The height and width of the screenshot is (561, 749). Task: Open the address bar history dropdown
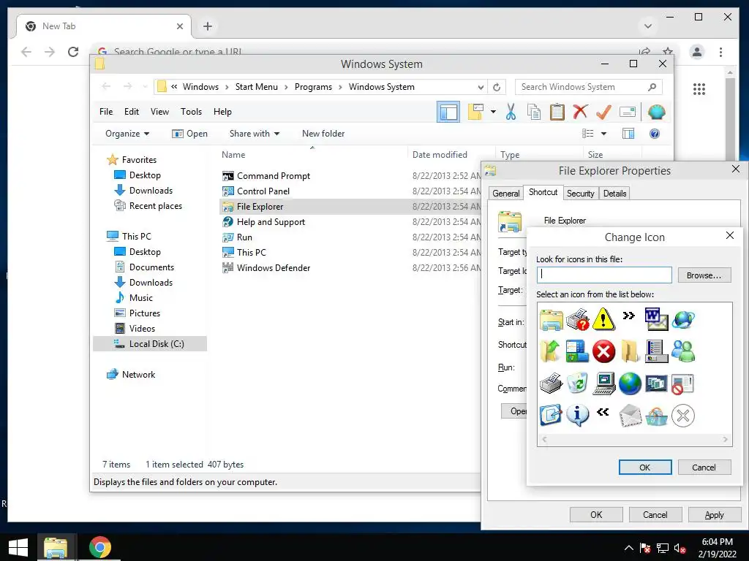(x=481, y=88)
